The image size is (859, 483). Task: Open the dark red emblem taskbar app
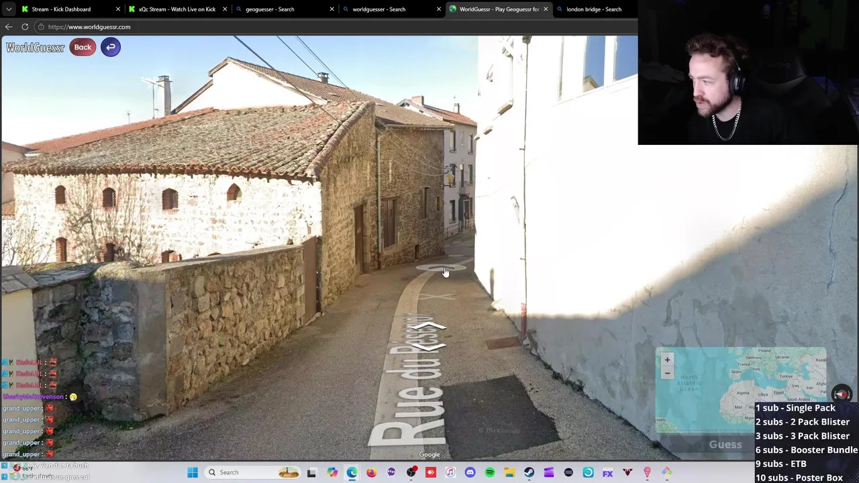pos(627,472)
